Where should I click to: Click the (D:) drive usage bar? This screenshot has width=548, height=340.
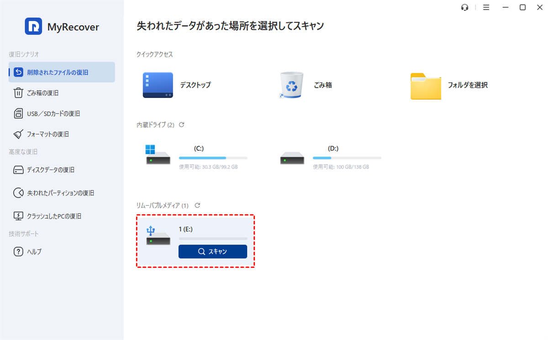pos(347,158)
